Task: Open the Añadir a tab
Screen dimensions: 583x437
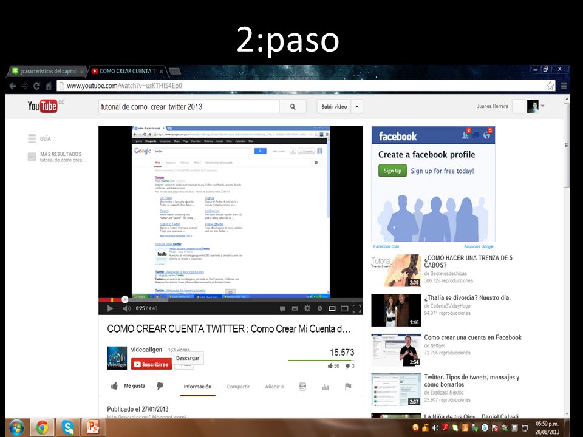Action: [274, 387]
